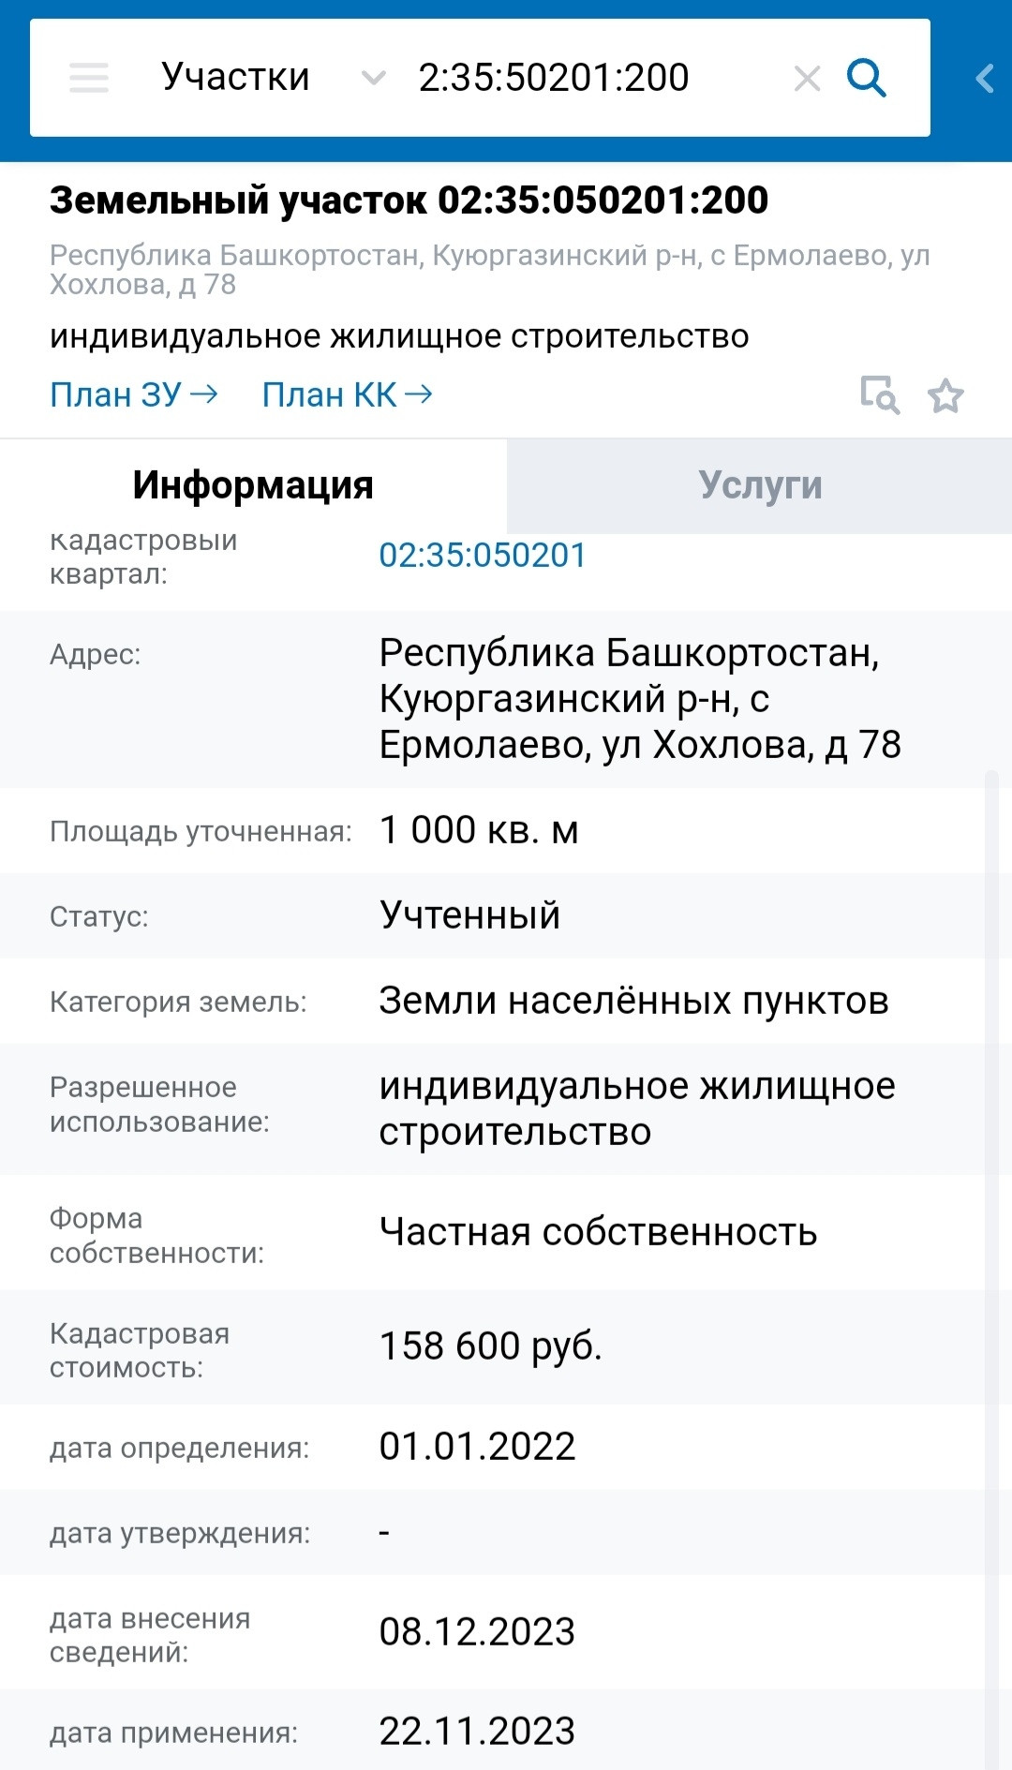Expand search type chevron arrow

(x=373, y=79)
